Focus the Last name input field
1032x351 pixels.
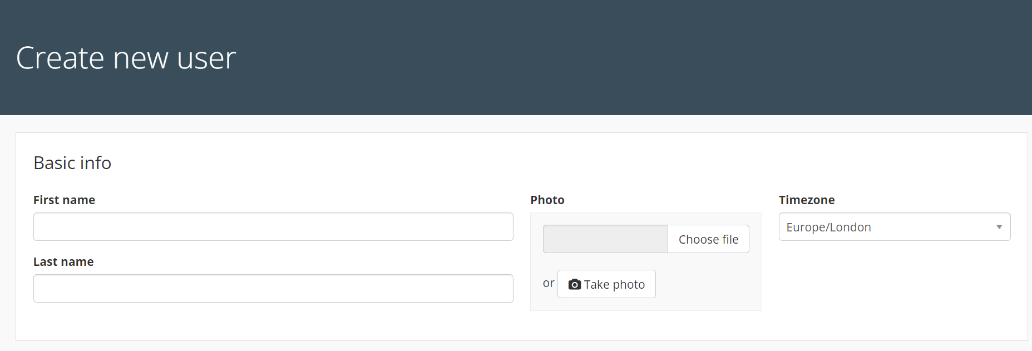pos(273,288)
